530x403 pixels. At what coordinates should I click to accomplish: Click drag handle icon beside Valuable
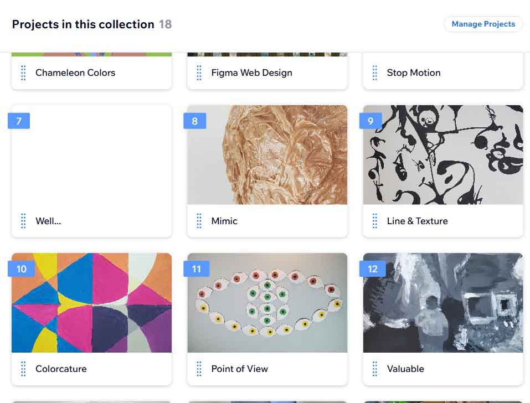click(374, 369)
